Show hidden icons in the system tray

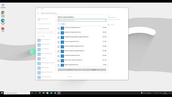153,93
